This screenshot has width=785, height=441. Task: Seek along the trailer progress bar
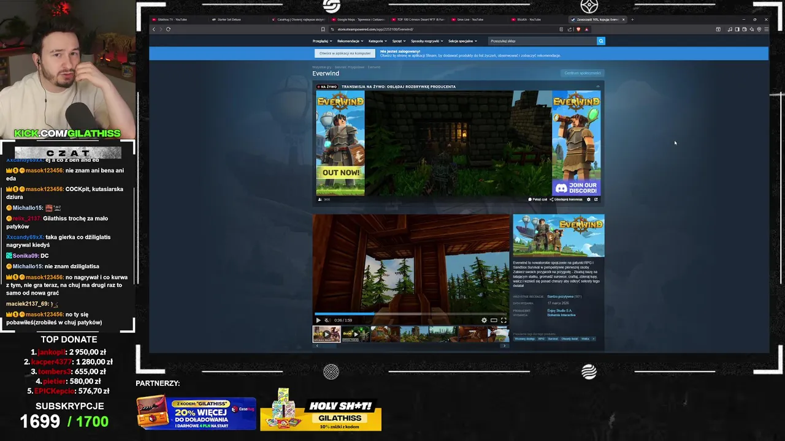coord(411,314)
